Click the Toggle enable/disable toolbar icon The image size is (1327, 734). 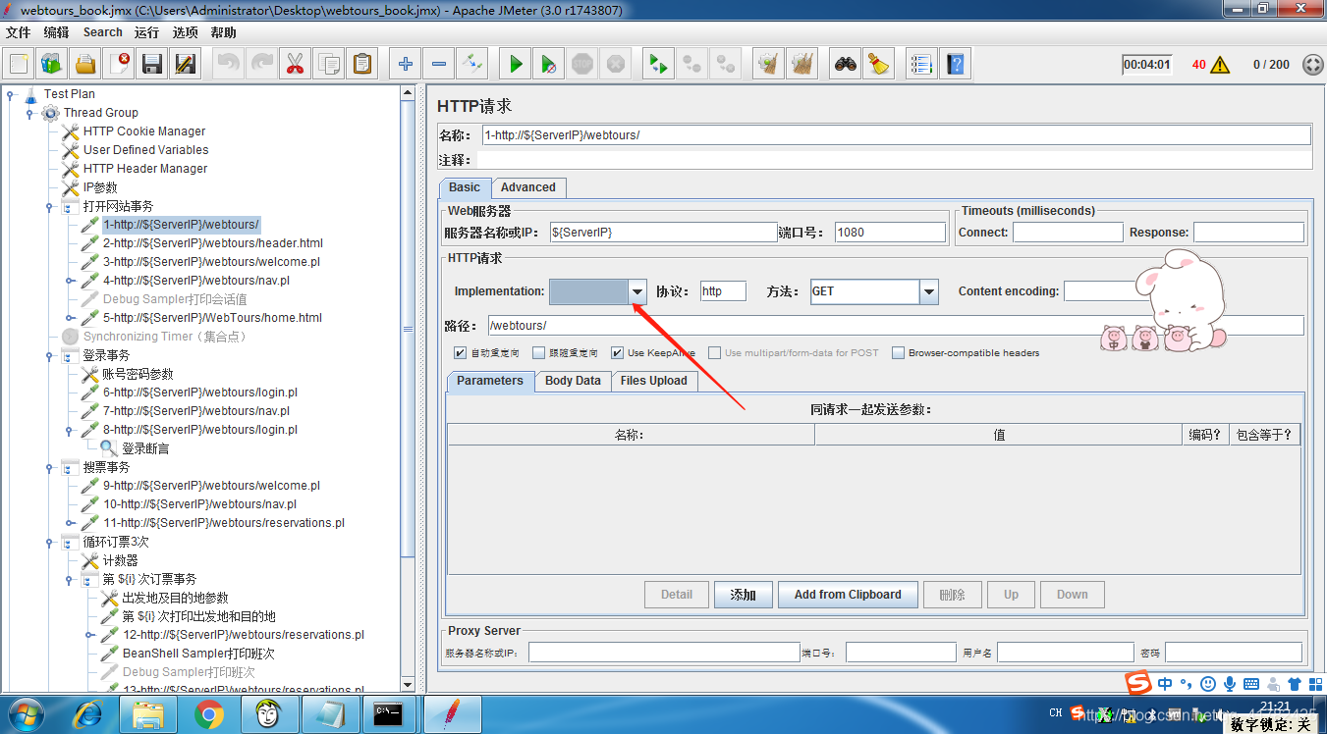(472, 65)
